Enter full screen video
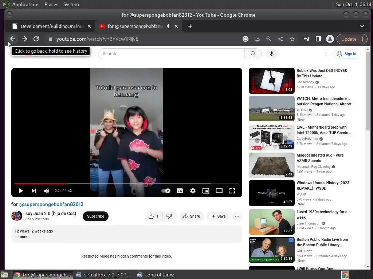The height and width of the screenshot is (279, 373). pyautogui.click(x=232, y=191)
